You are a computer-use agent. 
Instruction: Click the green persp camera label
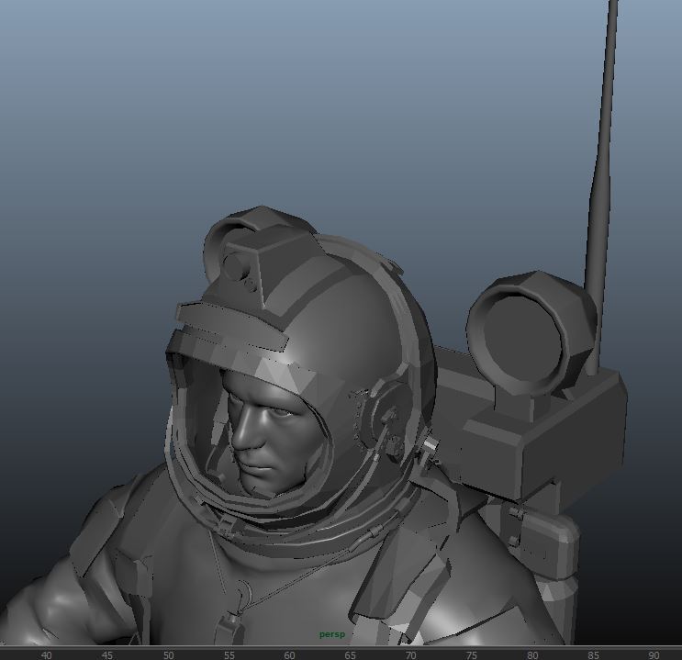pos(332,634)
